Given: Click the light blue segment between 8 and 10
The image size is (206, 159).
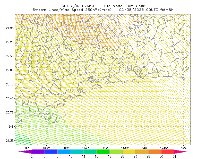Looking at the screenshot, I should coord(64,152).
